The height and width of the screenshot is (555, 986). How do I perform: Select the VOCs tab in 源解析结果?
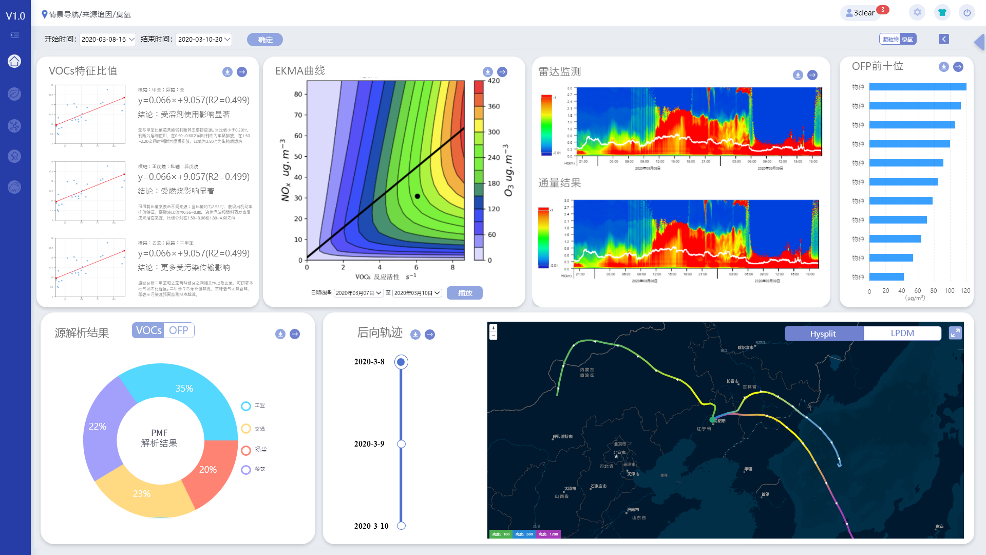(x=148, y=330)
